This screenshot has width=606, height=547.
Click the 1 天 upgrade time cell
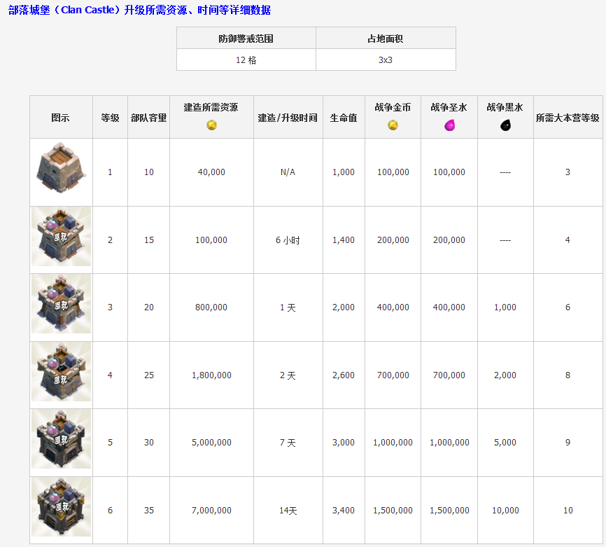click(288, 307)
